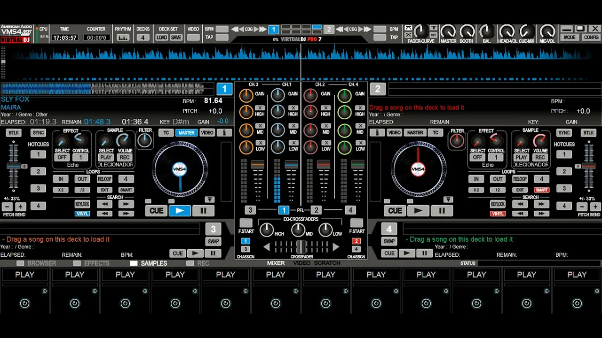Open the deck 1 dropdown arrow beside the jog wheel

210,200
